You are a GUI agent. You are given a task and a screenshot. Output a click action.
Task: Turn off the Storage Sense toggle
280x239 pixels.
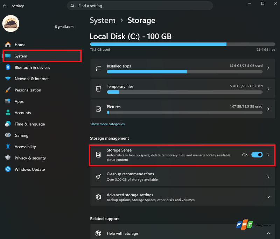coord(257,155)
